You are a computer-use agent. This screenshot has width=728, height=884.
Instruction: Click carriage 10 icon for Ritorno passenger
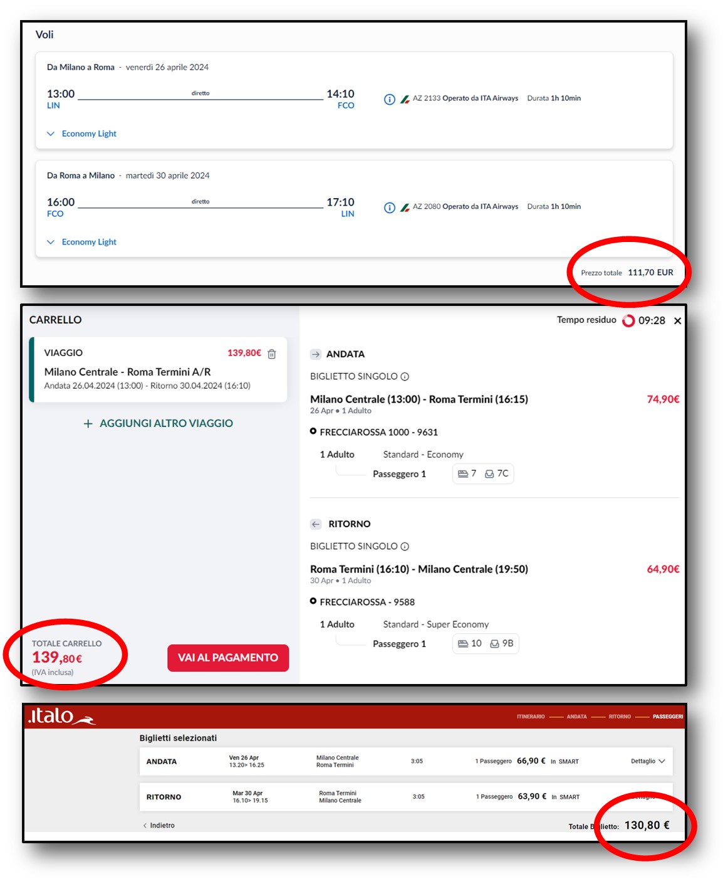pyautogui.click(x=463, y=644)
